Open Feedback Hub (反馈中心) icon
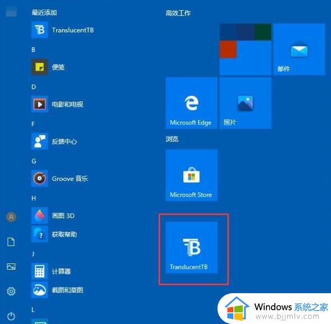Image resolution: width=331 pixels, height=324 pixels. tap(39, 141)
